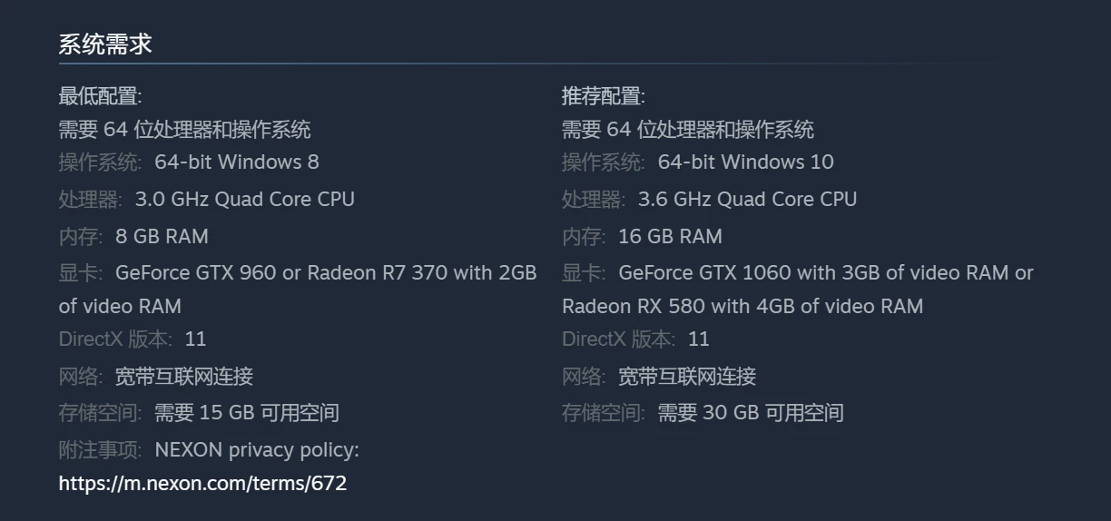Select the 64-bit Windows 8 text
Screen dimensions: 1111x521
[x=237, y=162]
